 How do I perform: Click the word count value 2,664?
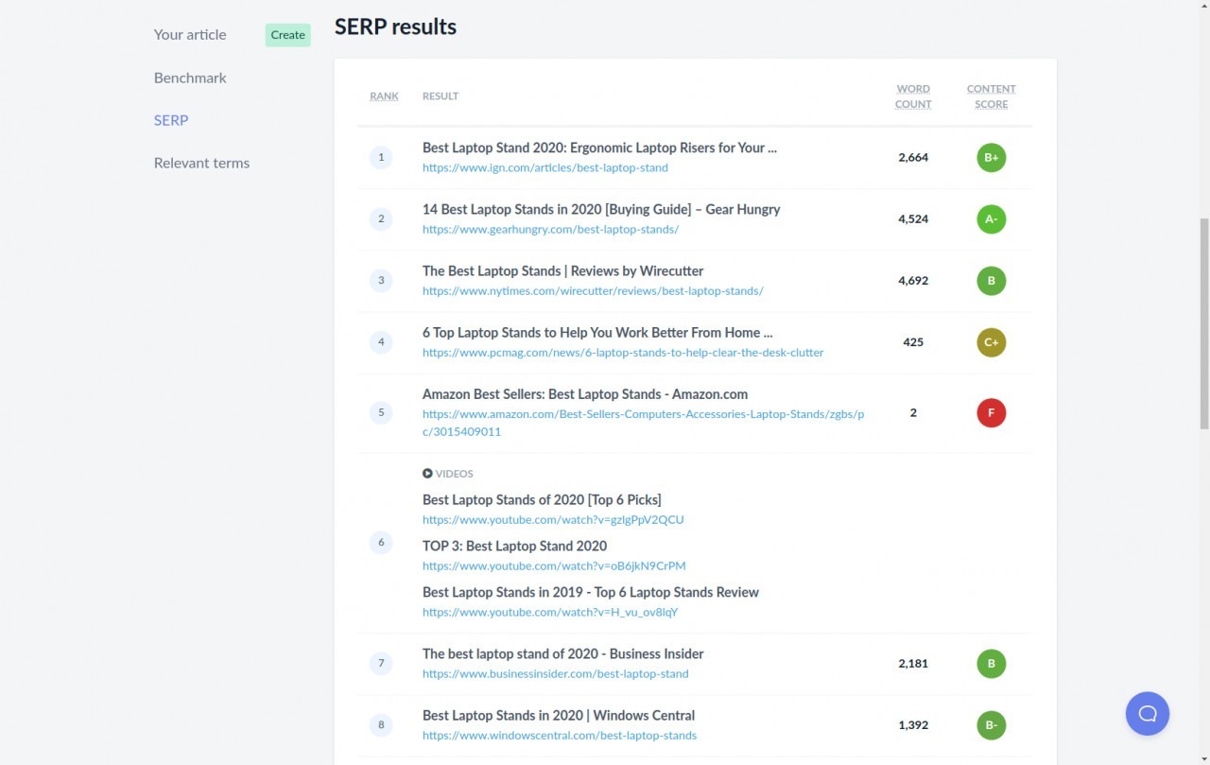click(x=913, y=158)
